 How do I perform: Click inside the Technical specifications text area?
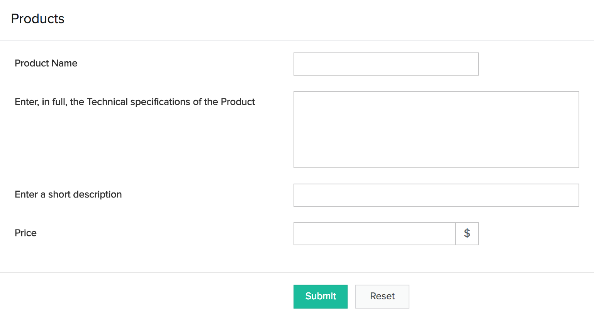436,130
